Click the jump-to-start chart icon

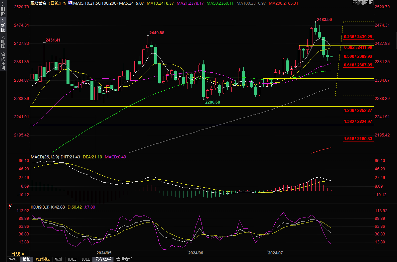[360, 3]
